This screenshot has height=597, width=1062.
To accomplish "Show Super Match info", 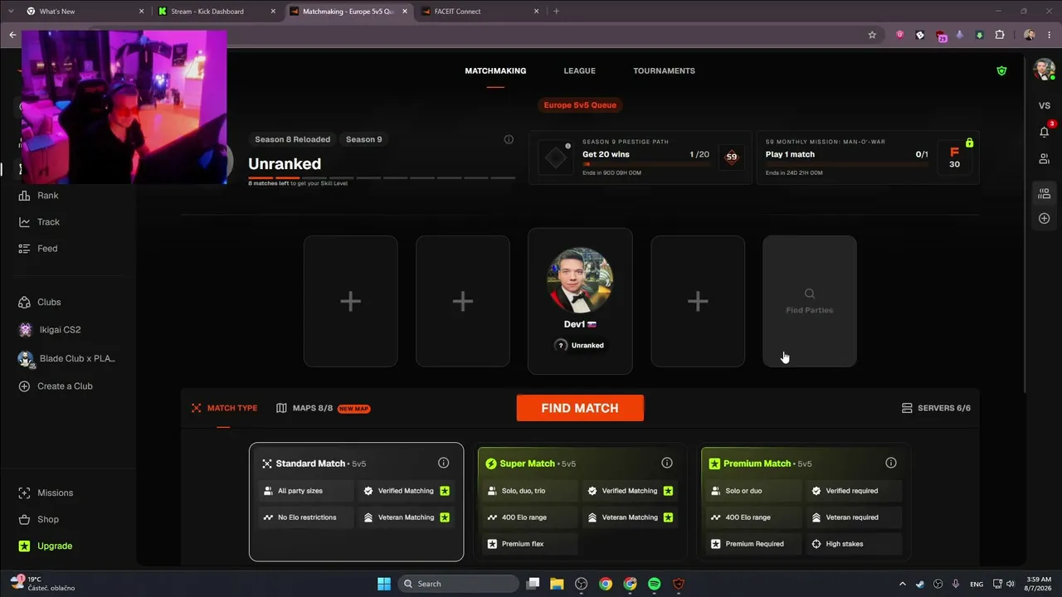I will coord(667,464).
